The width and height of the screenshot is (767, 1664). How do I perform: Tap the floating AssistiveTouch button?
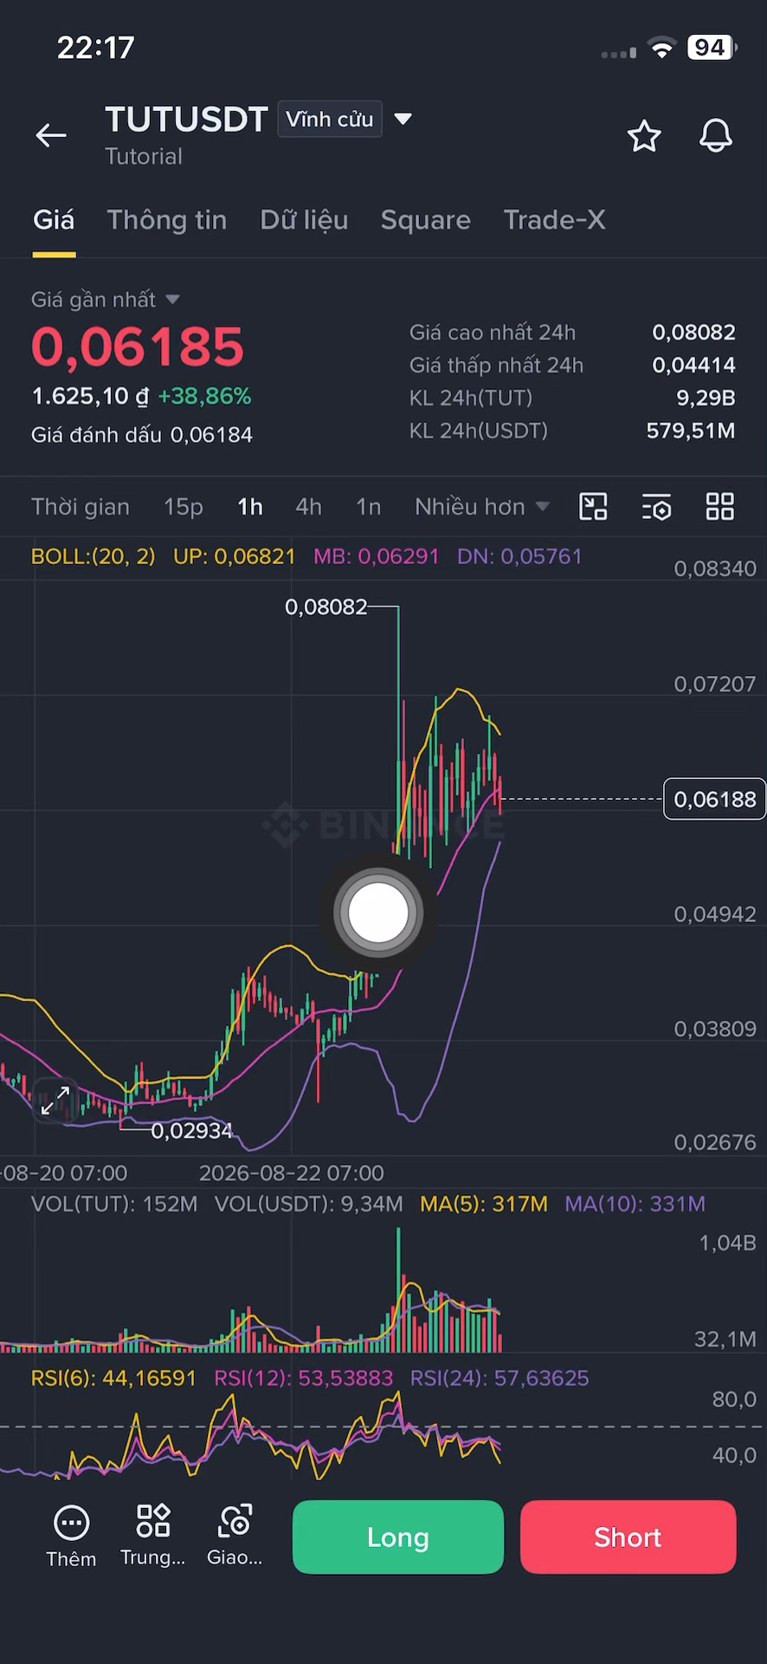[377, 913]
